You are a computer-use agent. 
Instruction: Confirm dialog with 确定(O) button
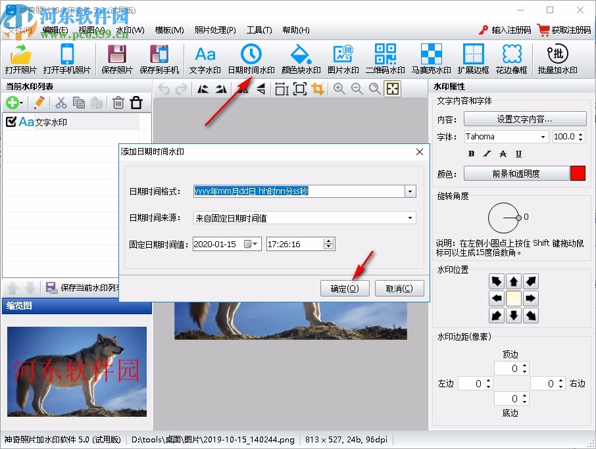tap(345, 289)
